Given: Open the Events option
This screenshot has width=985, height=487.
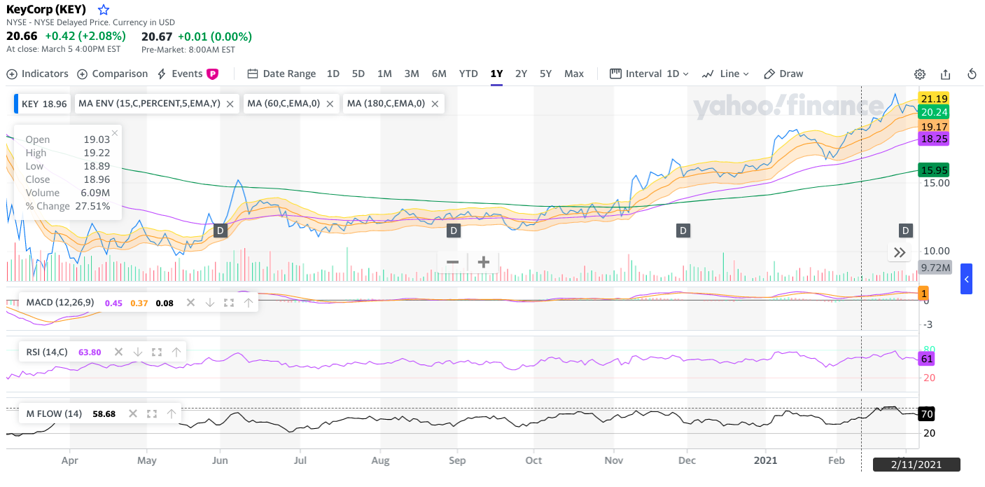Looking at the screenshot, I should [x=181, y=74].
